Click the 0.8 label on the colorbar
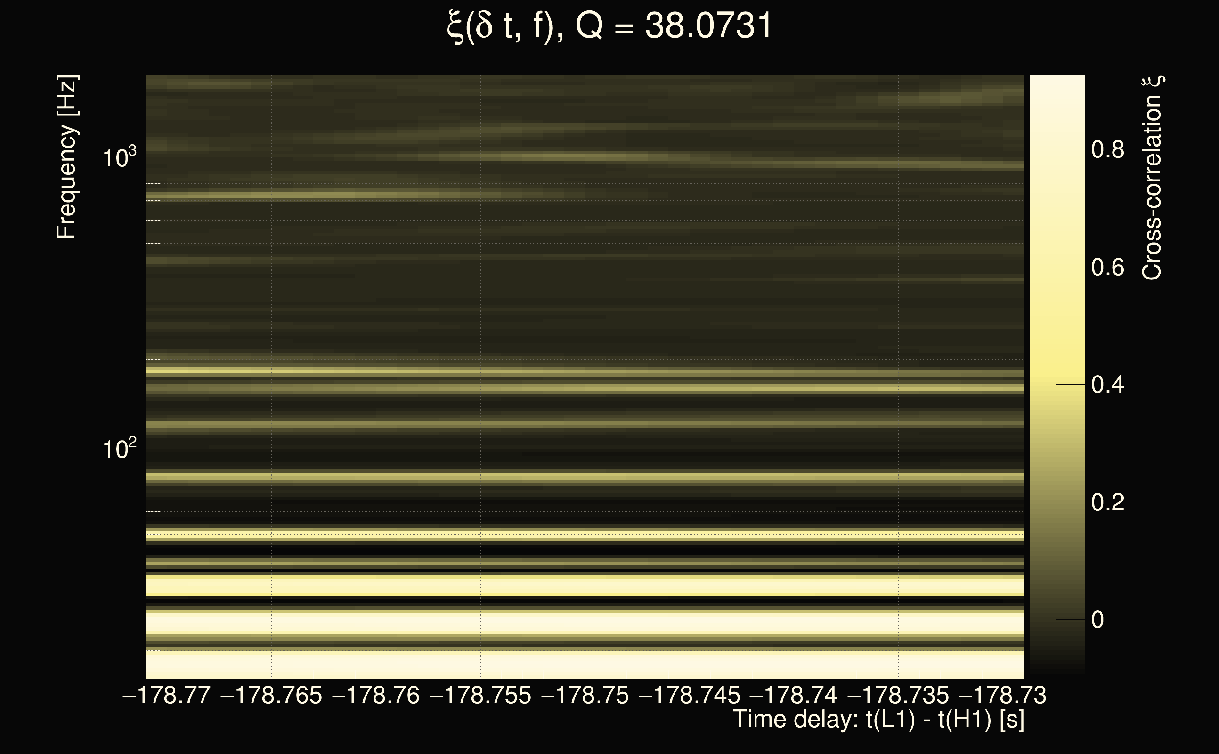The width and height of the screenshot is (1219, 754). (1107, 149)
